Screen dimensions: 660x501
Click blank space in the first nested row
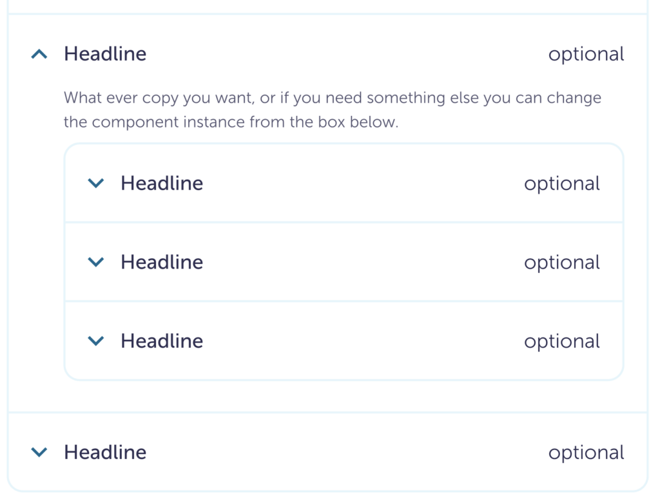(x=361, y=184)
